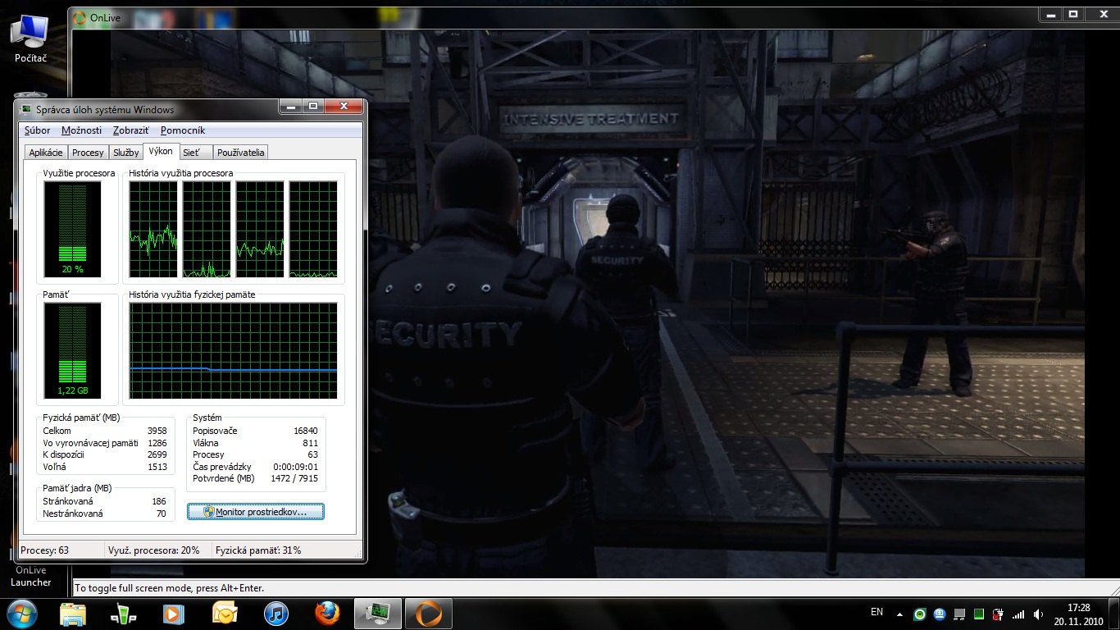1120x630 pixels.
Task: Click the OnLive window title icon
Action: tap(80, 17)
